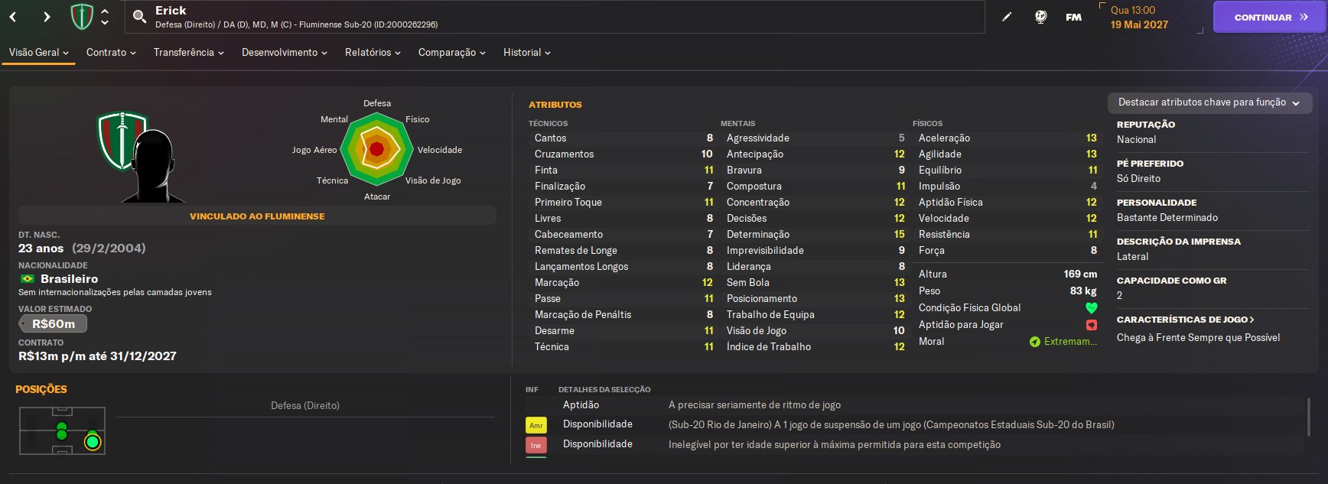Click the search magnifier icon
The height and width of the screenshot is (484, 1328).
tap(139, 16)
